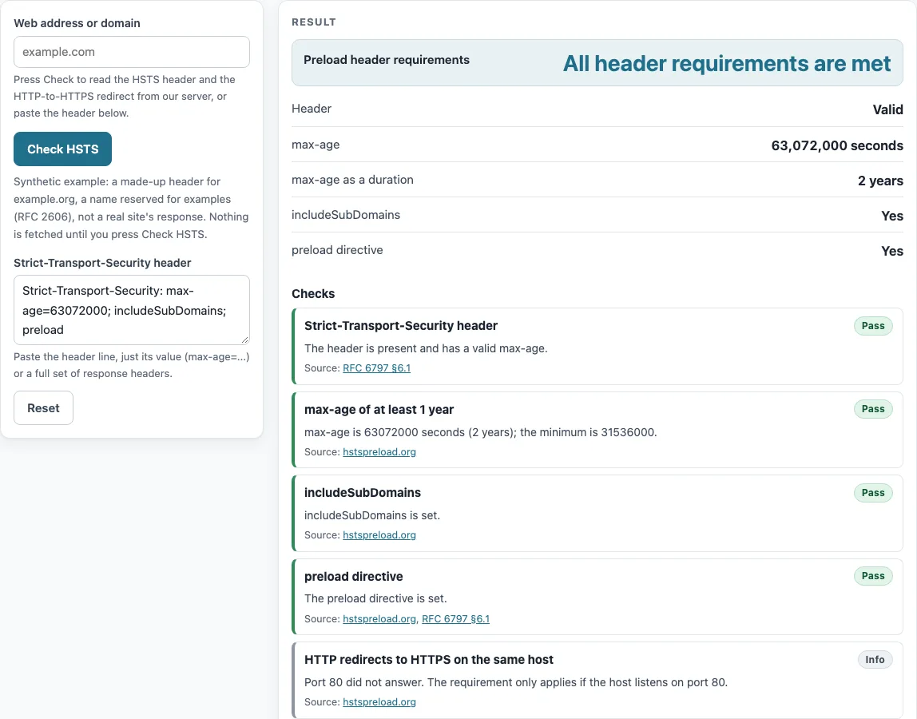Click the 'max-age of at least 1 year' check title
Viewport: 917px width, 719px height.
click(379, 410)
